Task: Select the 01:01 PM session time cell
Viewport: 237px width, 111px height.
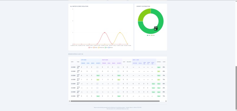Action: click(x=78, y=96)
